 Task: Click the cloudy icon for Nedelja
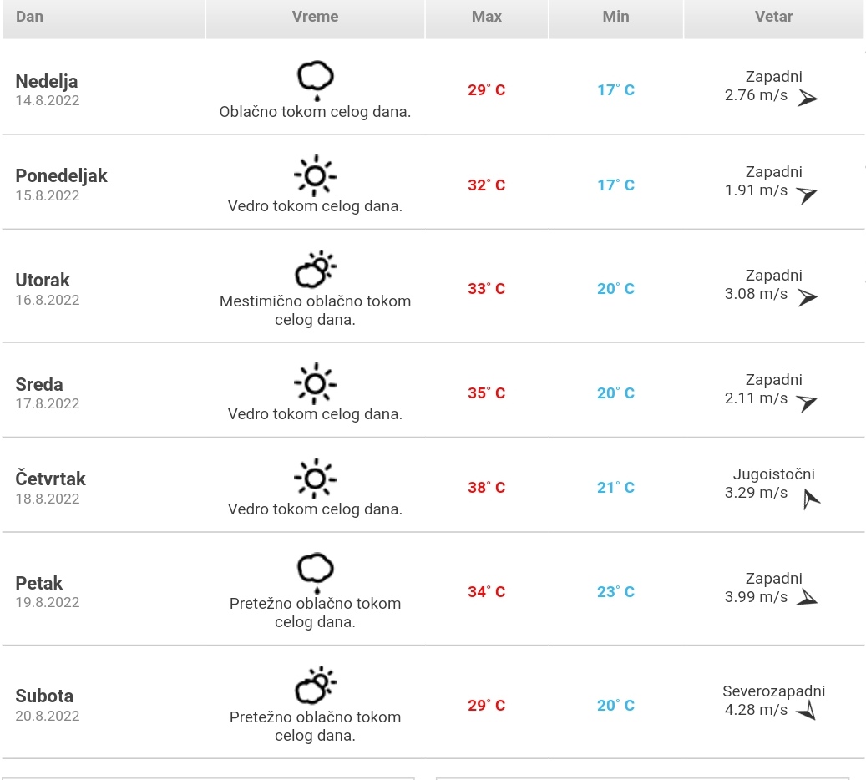(316, 81)
